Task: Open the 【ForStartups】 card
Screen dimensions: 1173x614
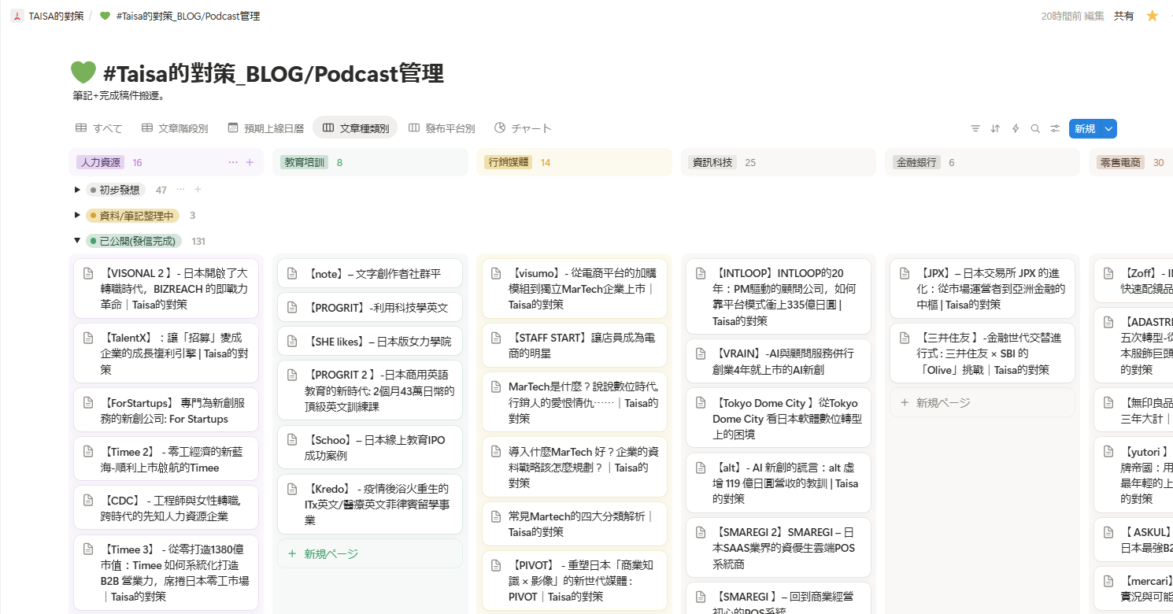Action: click(166, 410)
